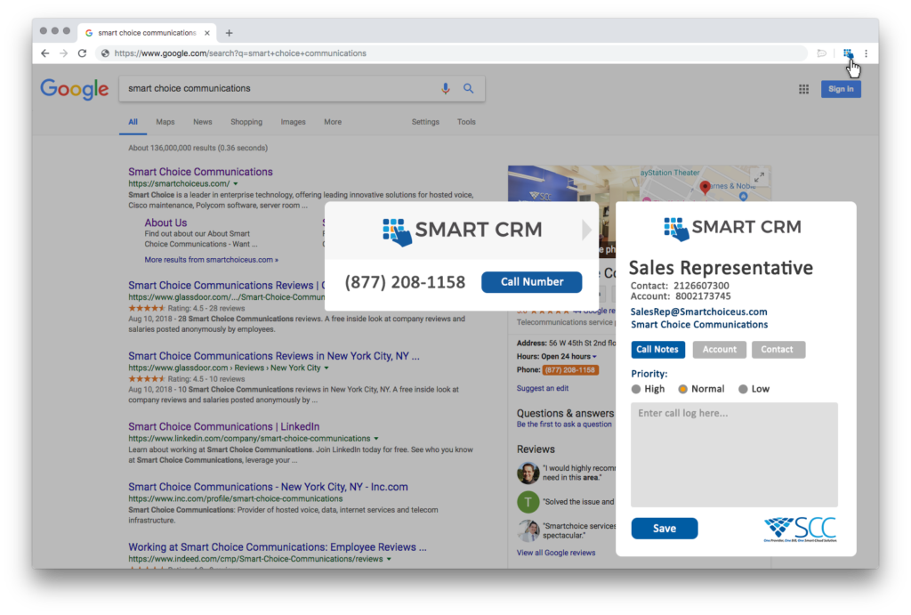This screenshot has height=615, width=911.
Task: Expand the Hours Open 24 hours dropdown
Action: point(594,356)
